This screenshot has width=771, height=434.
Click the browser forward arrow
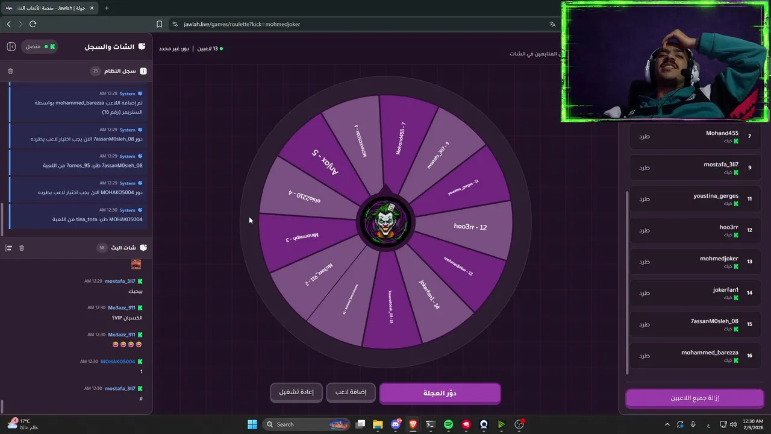[x=20, y=24]
